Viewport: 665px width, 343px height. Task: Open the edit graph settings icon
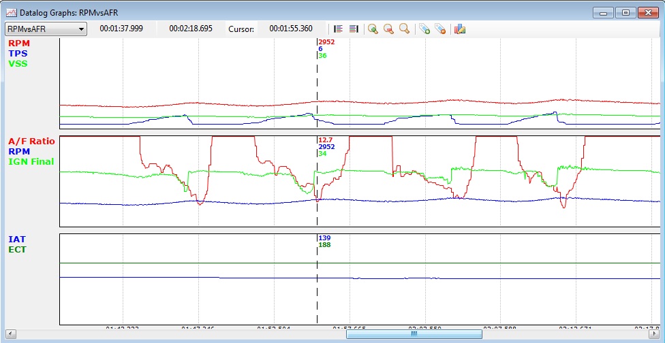[x=460, y=29]
